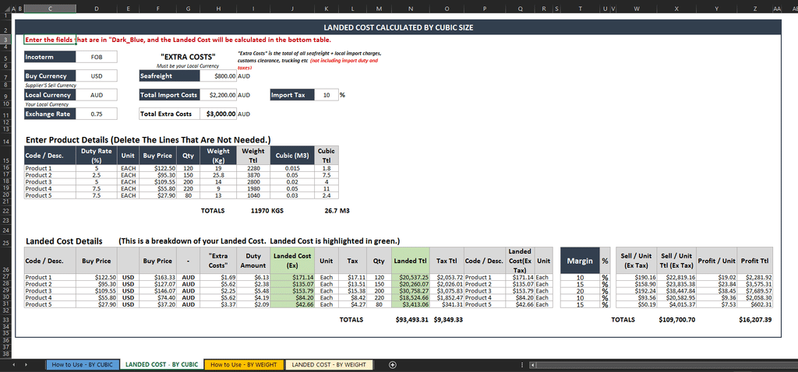Click the Buy Currency value cell 'USD'
Screen dimensions: 798x372
[x=97, y=75]
